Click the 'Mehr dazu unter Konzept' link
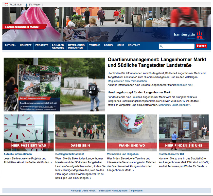The image size is (213, 196). [x=174, y=105]
